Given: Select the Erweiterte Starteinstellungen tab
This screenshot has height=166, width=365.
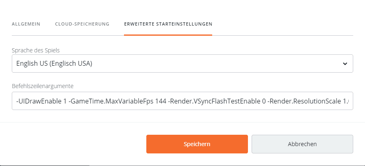Looking at the screenshot, I should click(168, 24).
